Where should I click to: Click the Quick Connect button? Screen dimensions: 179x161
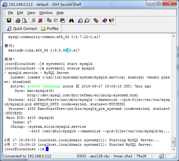(x=22, y=28)
